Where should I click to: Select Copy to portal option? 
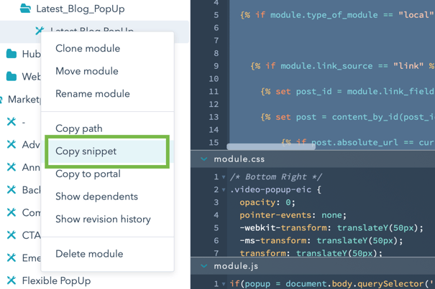tap(88, 174)
